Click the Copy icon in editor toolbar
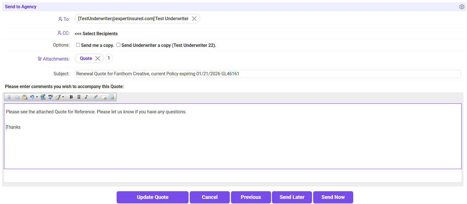467x204 pixels. pos(17,97)
